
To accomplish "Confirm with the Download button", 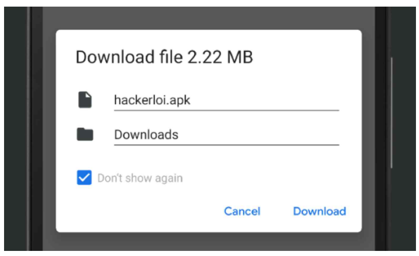I will pos(319,211).
